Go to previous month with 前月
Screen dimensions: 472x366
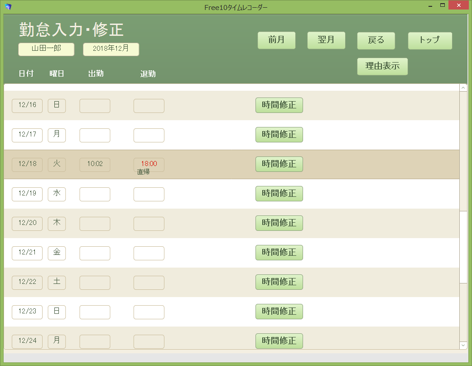click(276, 40)
